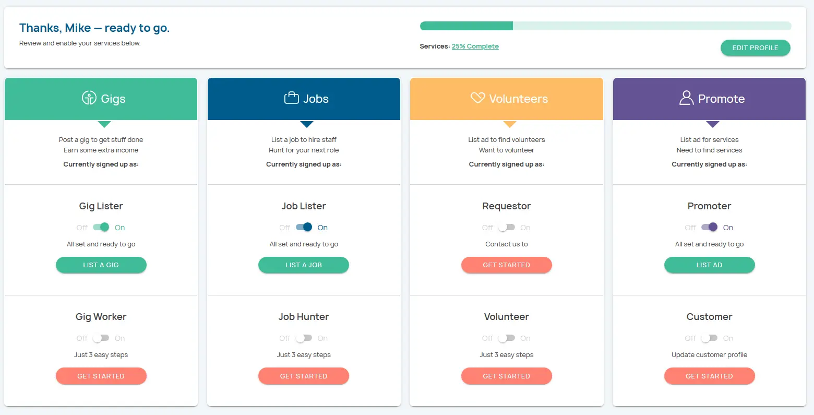
Task: Click the Volunteers heart icon
Action: pyautogui.click(x=477, y=98)
